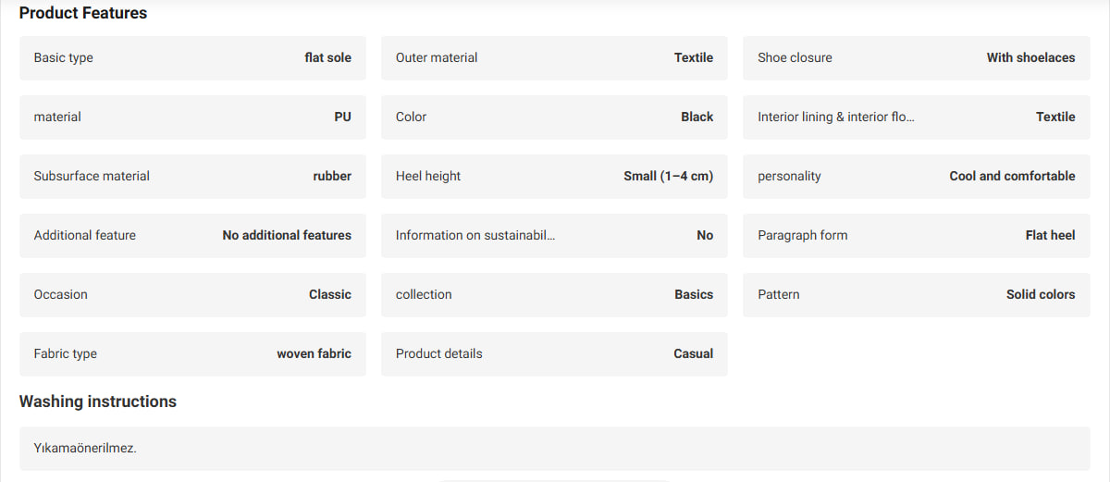The height and width of the screenshot is (482, 1110).
Task: Click the Product Features heading
Action: tap(83, 13)
